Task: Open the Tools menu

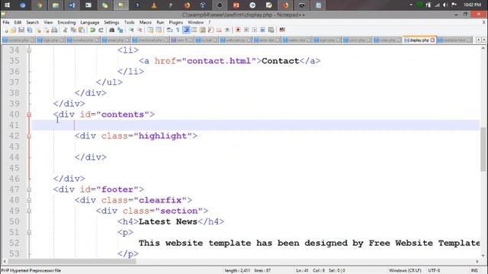Action: [x=129, y=22]
